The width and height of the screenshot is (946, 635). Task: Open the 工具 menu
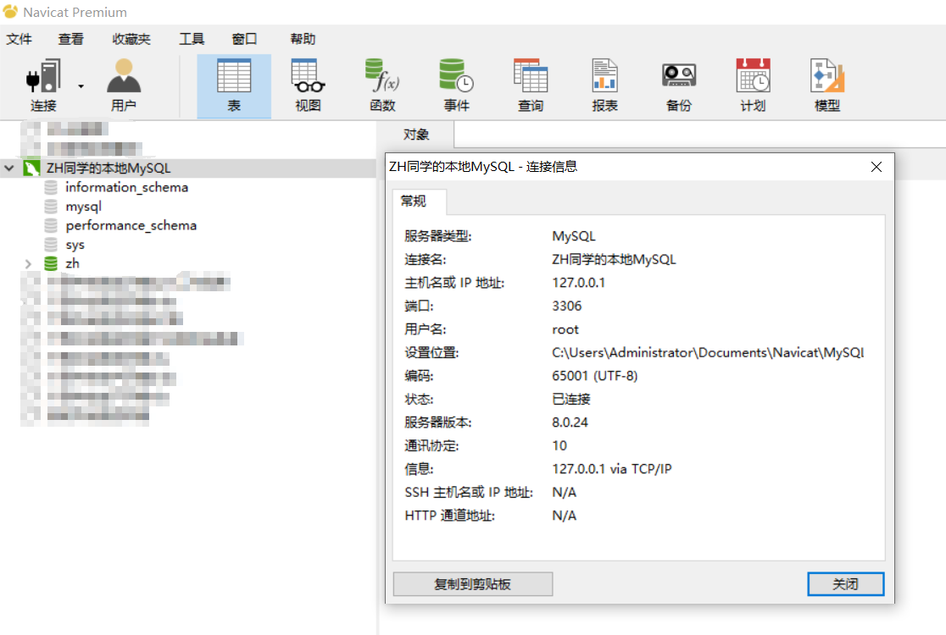coord(192,39)
